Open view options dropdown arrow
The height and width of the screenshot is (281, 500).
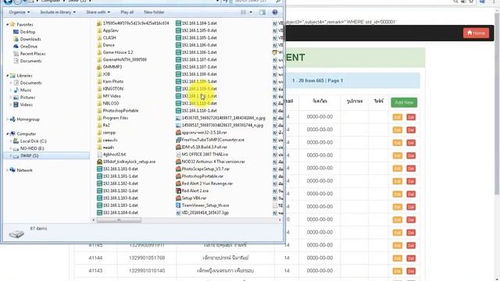251,12
